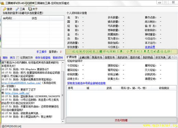This screenshot has width=178, height=128.
Task: Click the green welcome banner text
Action: tap(122, 52)
